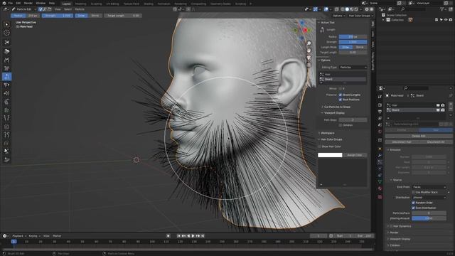
Task: Click the pan view hand gizmo
Action: [309, 50]
